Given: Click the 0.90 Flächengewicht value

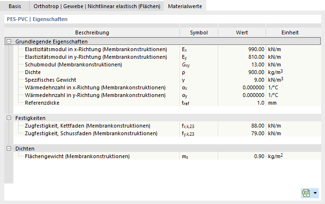Looking at the screenshot, I should coord(242,156).
